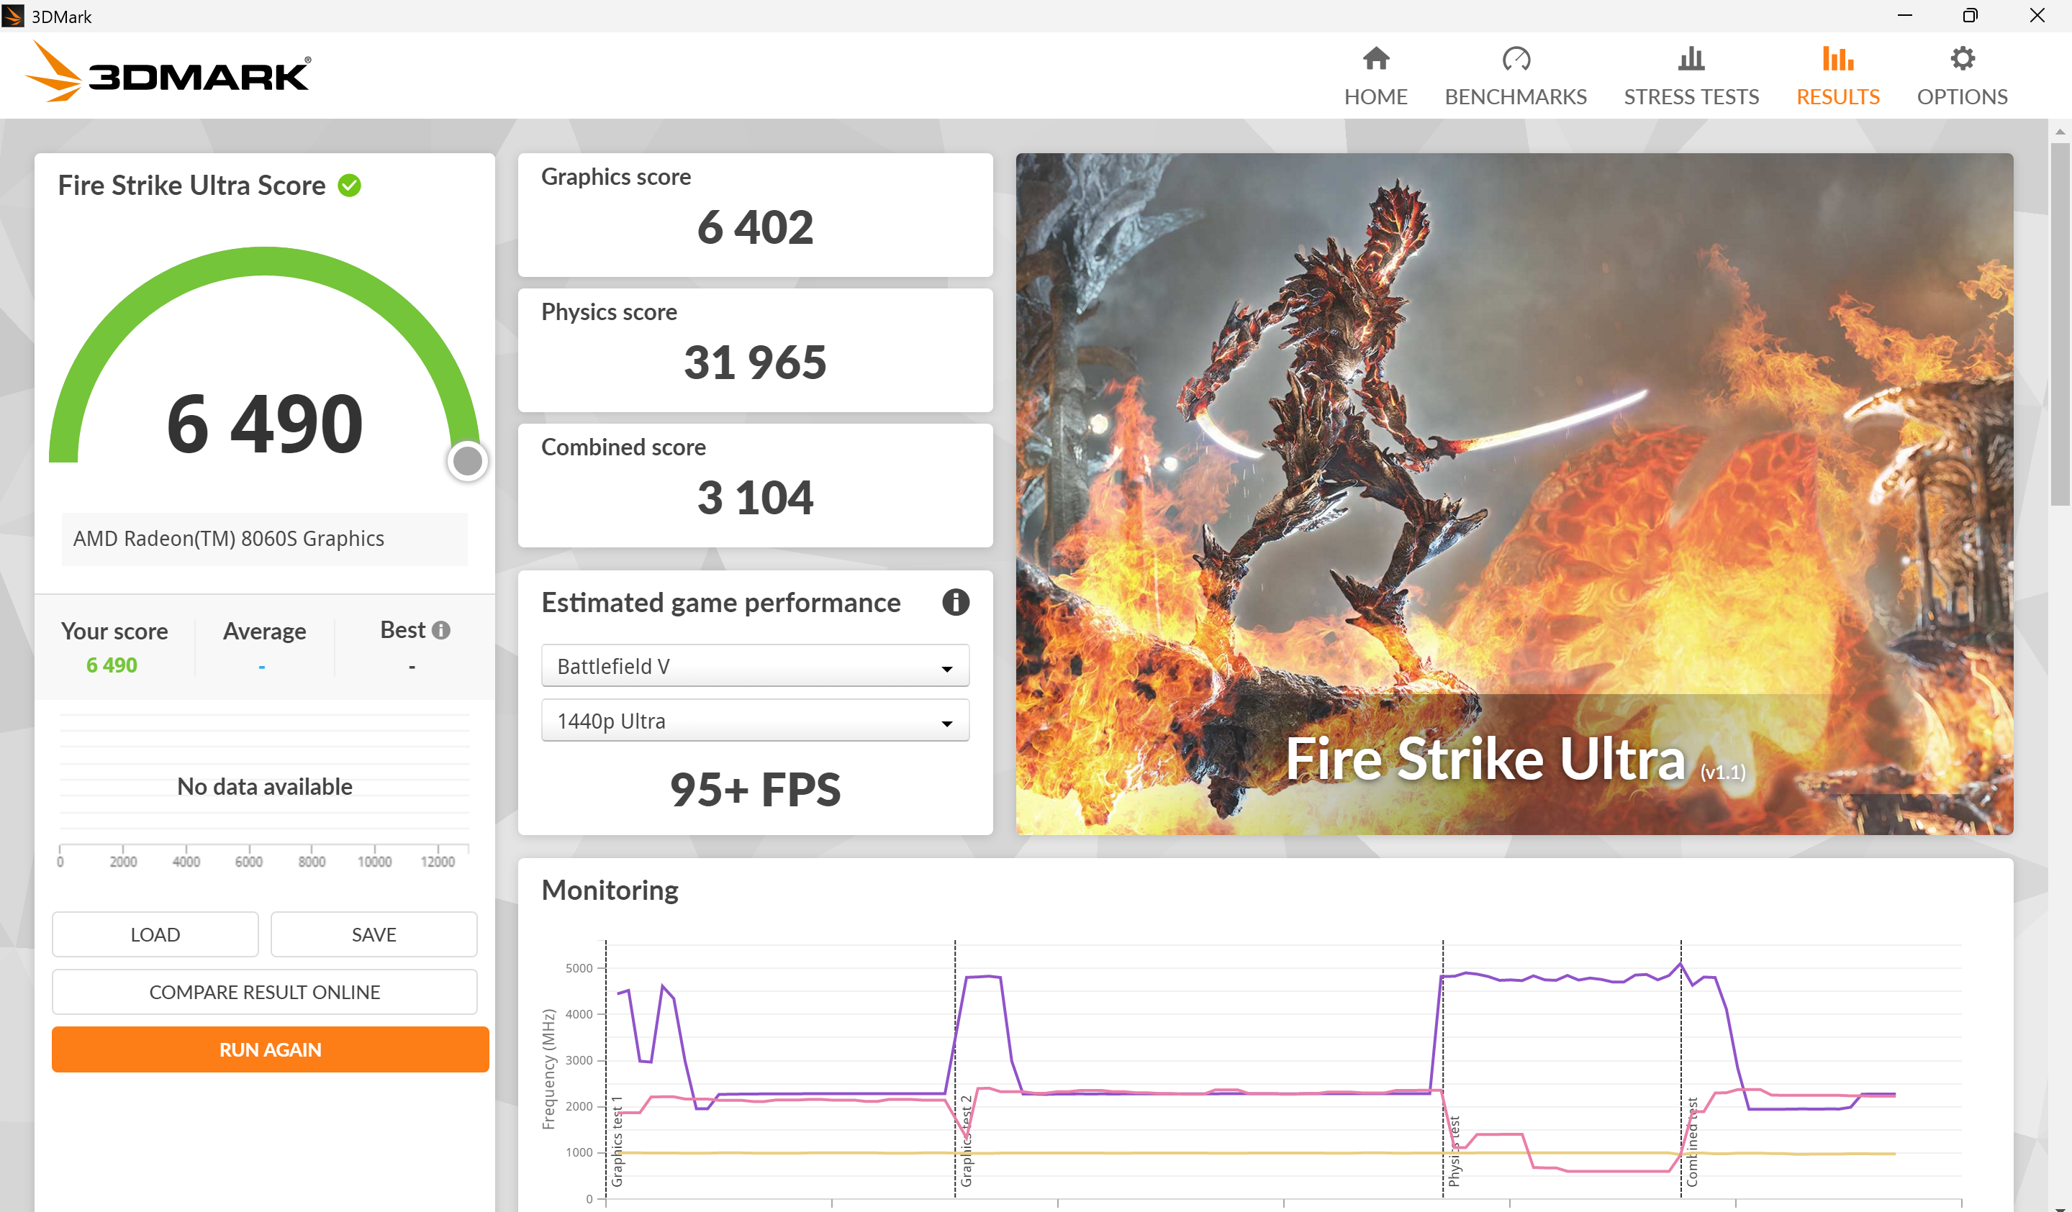Screen dimensions: 2072x1212
Task: Click the Home house icon
Action: [x=1375, y=59]
